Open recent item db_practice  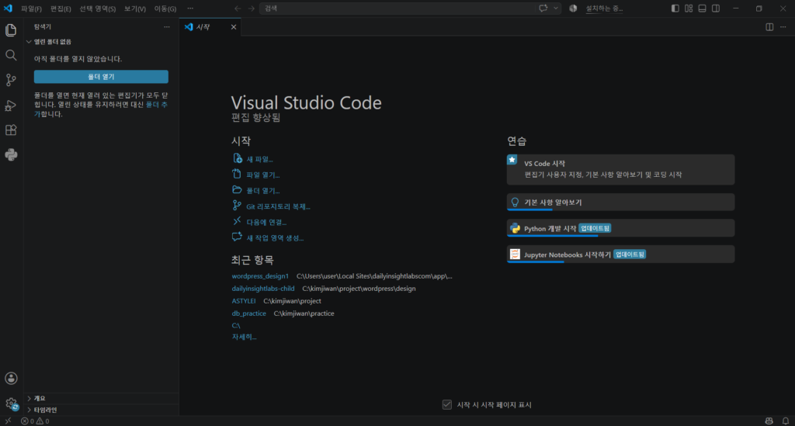[x=249, y=313]
